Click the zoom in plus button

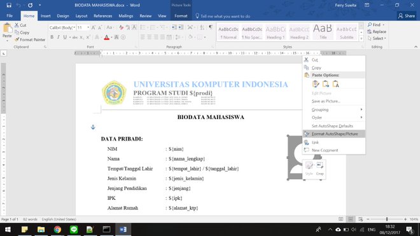[405, 219]
